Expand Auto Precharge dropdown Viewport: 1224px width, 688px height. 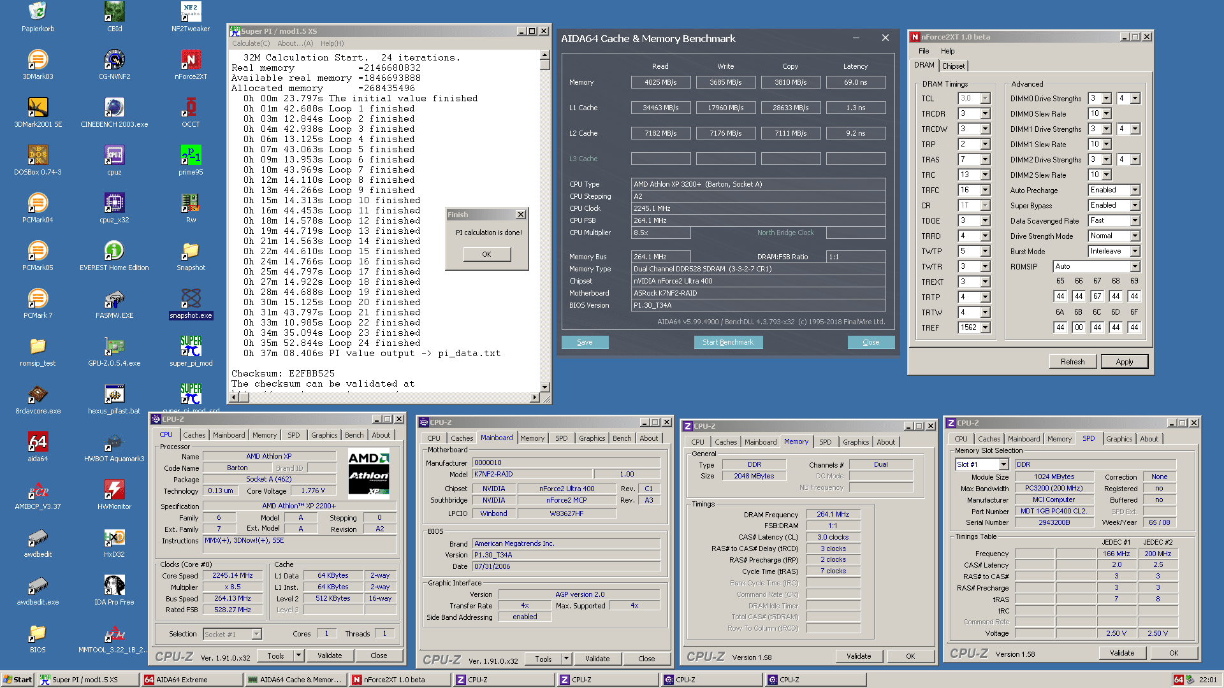tap(1135, 190)
